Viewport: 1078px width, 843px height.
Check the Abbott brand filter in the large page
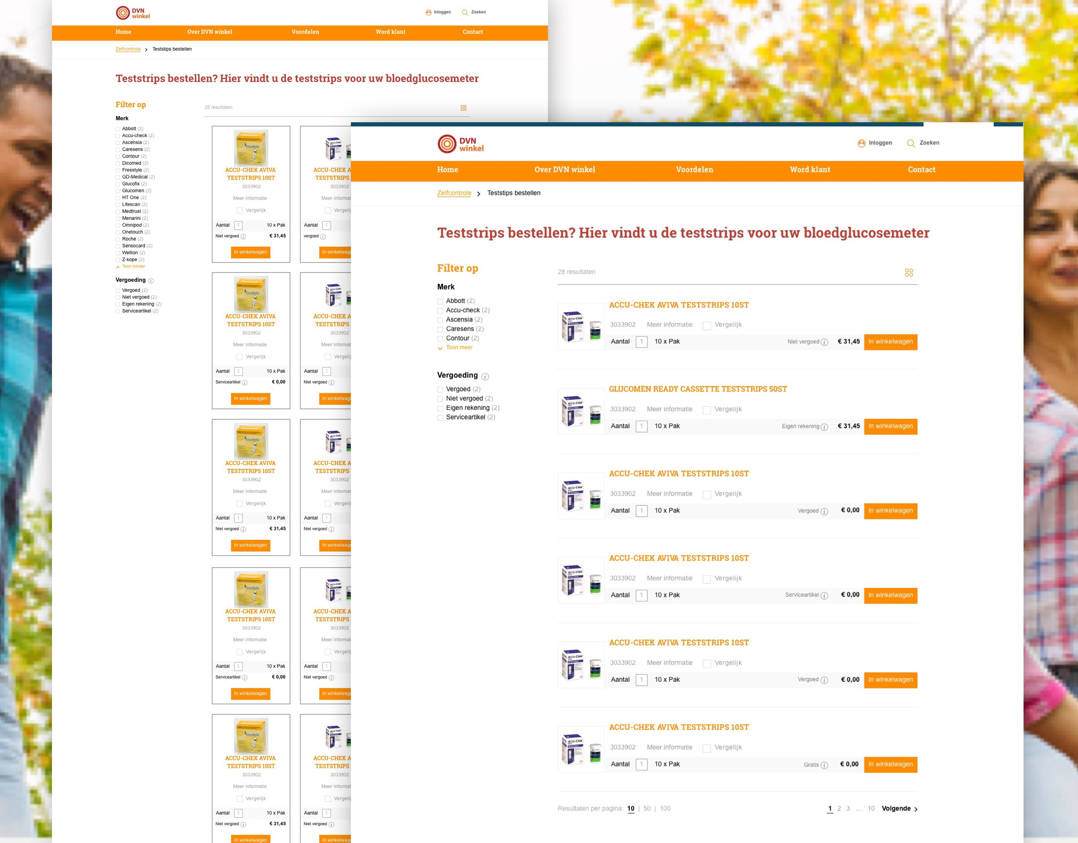point(440,302)
